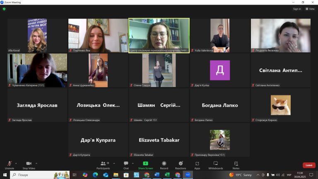Viewport: 318px width, 179px height.
Task: Unmute the microphone in Zoom toolbar
Action: point(9,164)
